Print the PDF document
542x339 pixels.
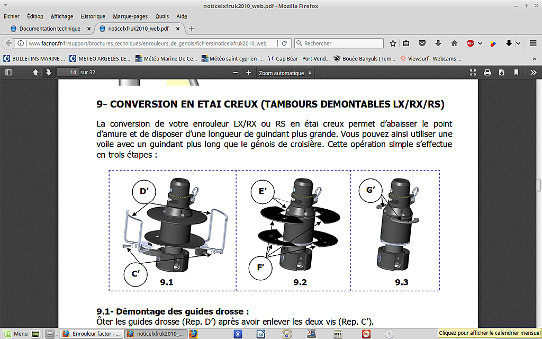[487, 73]
